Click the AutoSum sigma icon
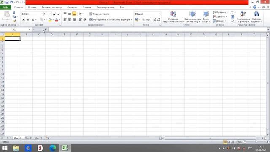Viewport: 270px width, 152px height. (232, 12)
